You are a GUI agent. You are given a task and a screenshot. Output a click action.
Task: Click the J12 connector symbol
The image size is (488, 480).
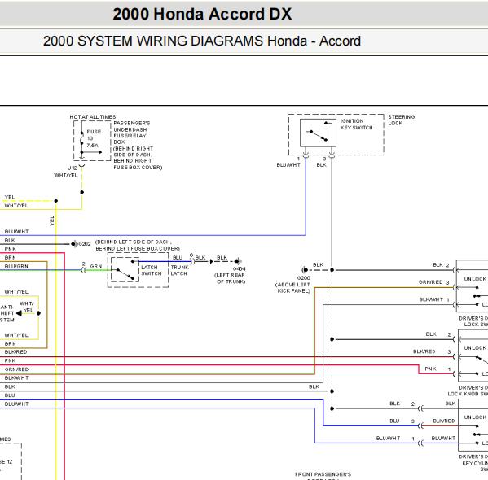click(81, 167)
